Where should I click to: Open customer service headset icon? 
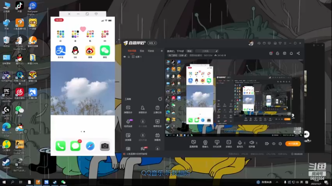click(x=259, y=43)
